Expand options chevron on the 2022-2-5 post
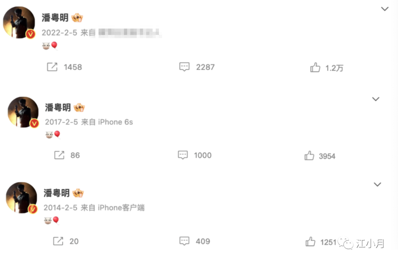 point(385,9)
